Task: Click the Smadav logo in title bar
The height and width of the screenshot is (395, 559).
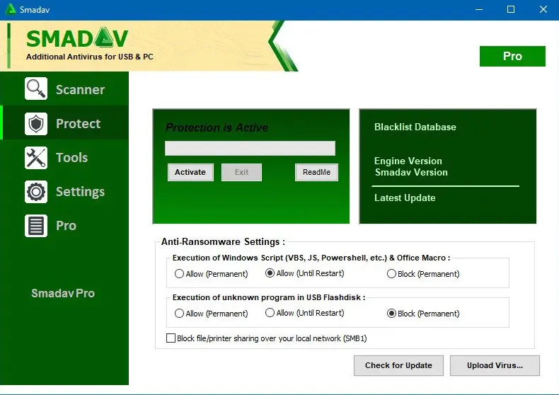Action: 11,9
